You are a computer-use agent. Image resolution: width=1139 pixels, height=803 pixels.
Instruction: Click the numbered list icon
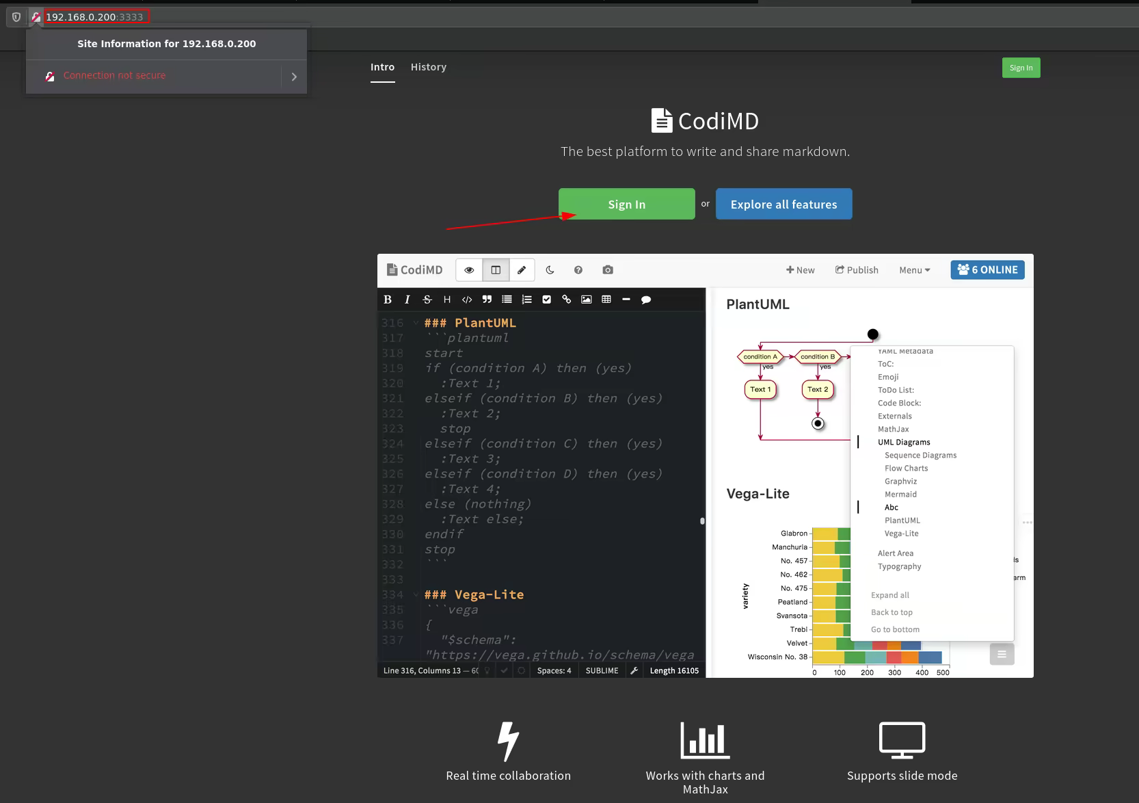[526, 300]
